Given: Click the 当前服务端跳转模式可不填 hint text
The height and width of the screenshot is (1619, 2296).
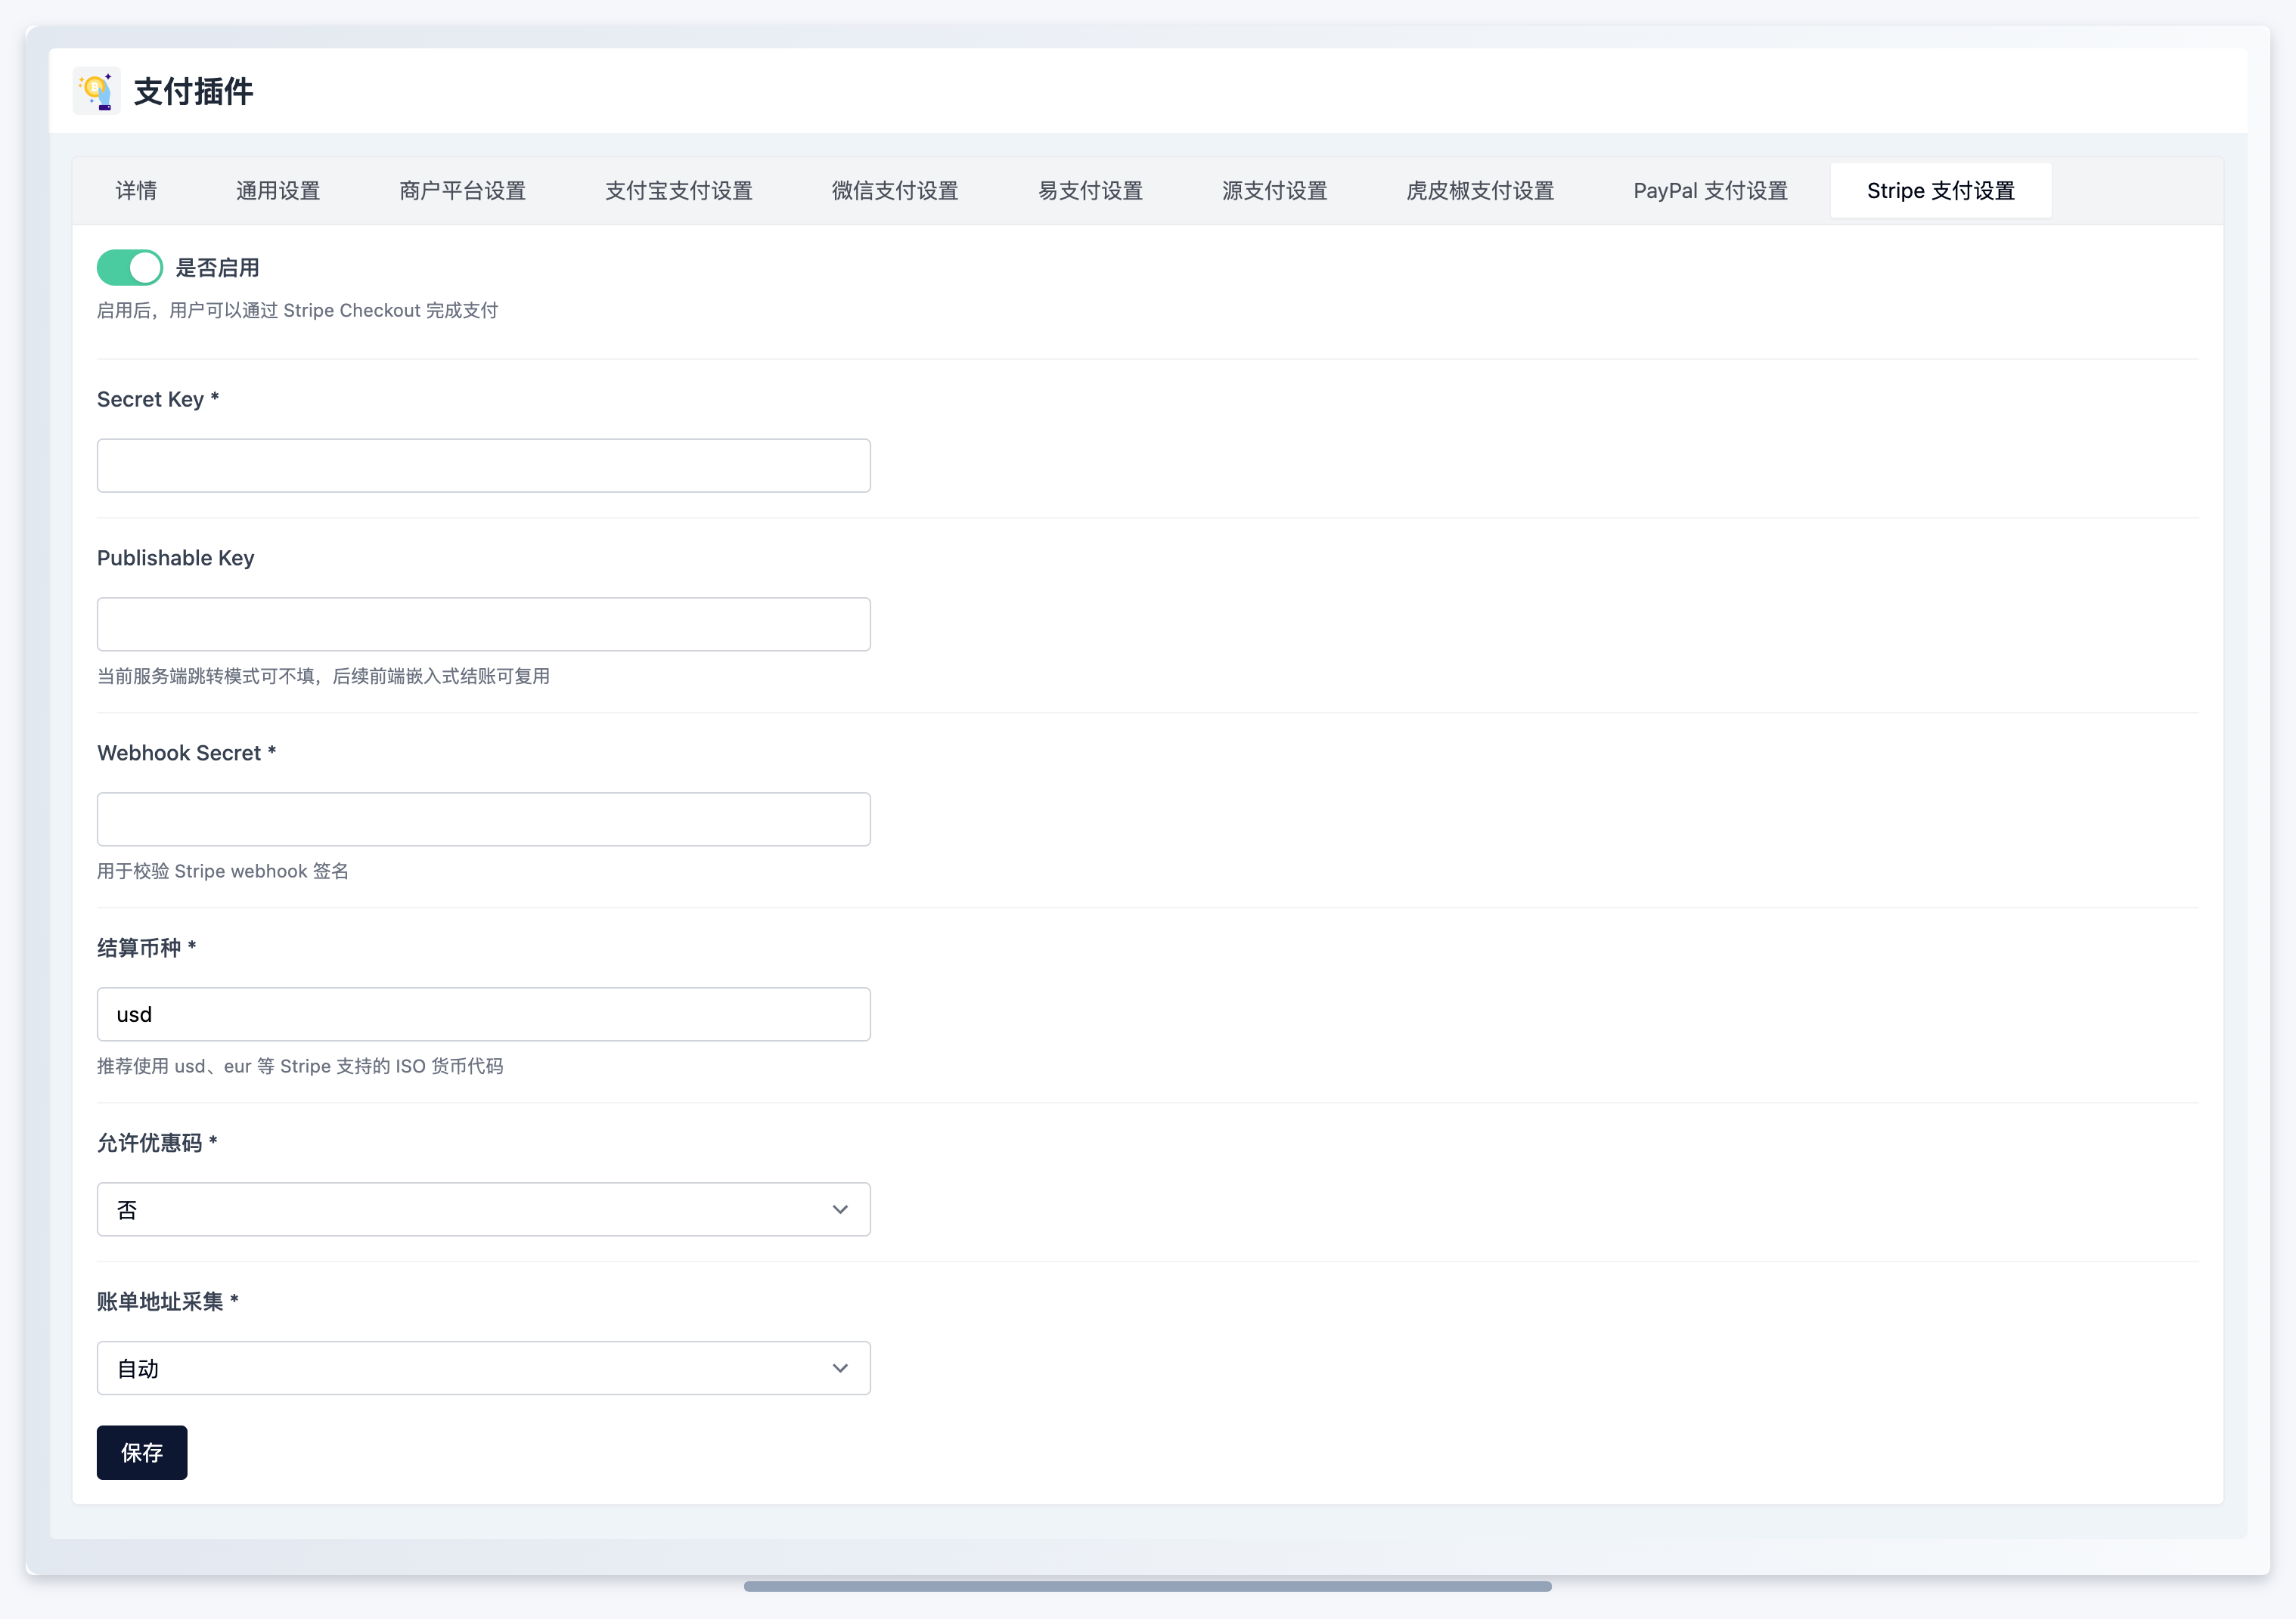Looking at the screenshot, I should pyautogui.click(x=323, y=676).
